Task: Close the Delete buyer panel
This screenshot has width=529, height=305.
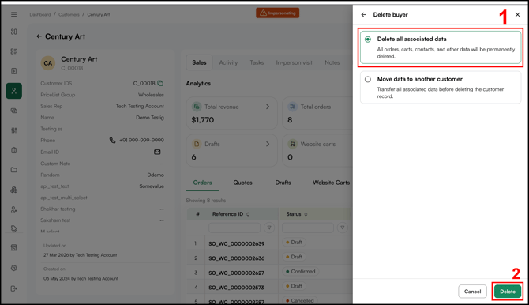Action: click(x=517, y=14)
